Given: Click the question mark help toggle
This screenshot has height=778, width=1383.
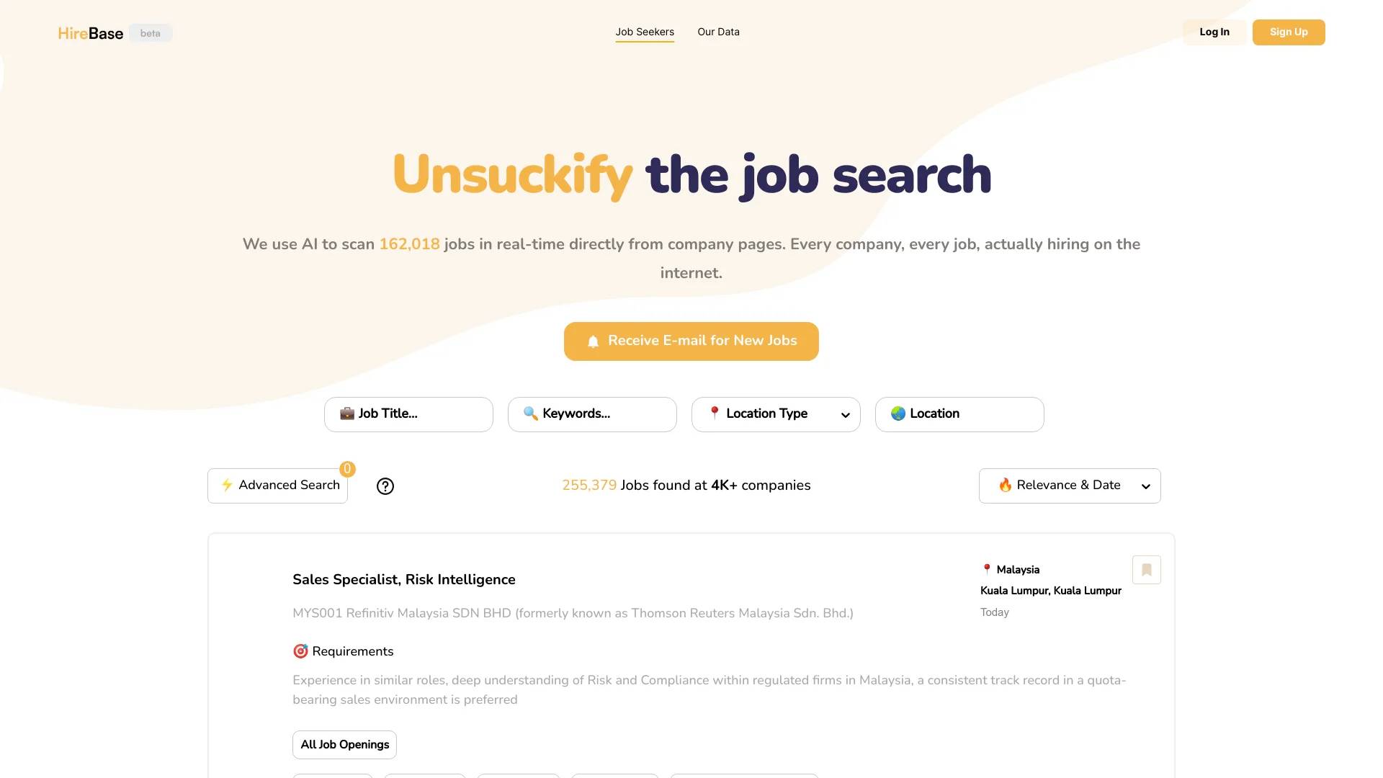Looking at the screenshot, I should [384, 486].
